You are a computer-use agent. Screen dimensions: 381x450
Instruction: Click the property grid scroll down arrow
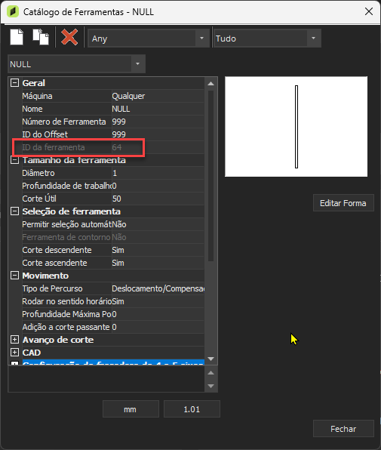pos(211,359)
